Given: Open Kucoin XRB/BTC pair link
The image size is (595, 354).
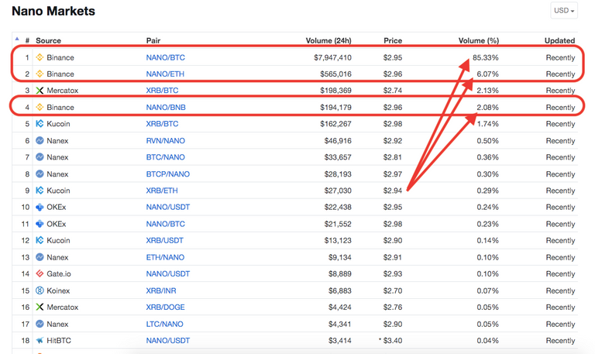Looking at the screenshot, I should click(x=162, y=124).
